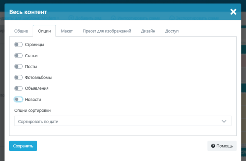Open Помощь help button
The image size is (246, 161).
222,146
